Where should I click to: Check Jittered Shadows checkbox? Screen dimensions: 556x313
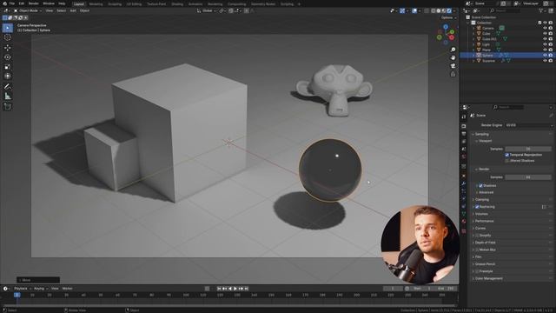[x=507, y=161]
